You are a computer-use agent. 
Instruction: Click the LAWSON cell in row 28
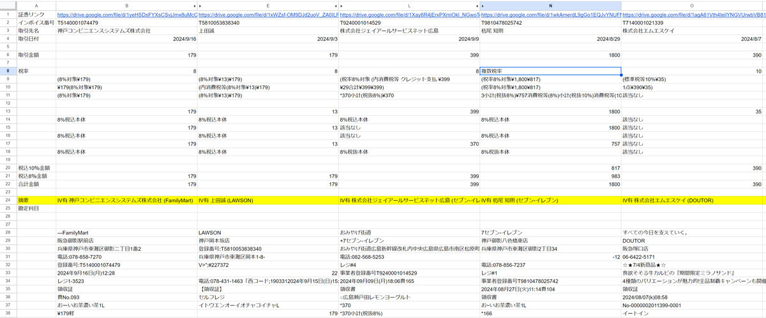[x=268, y=233]
